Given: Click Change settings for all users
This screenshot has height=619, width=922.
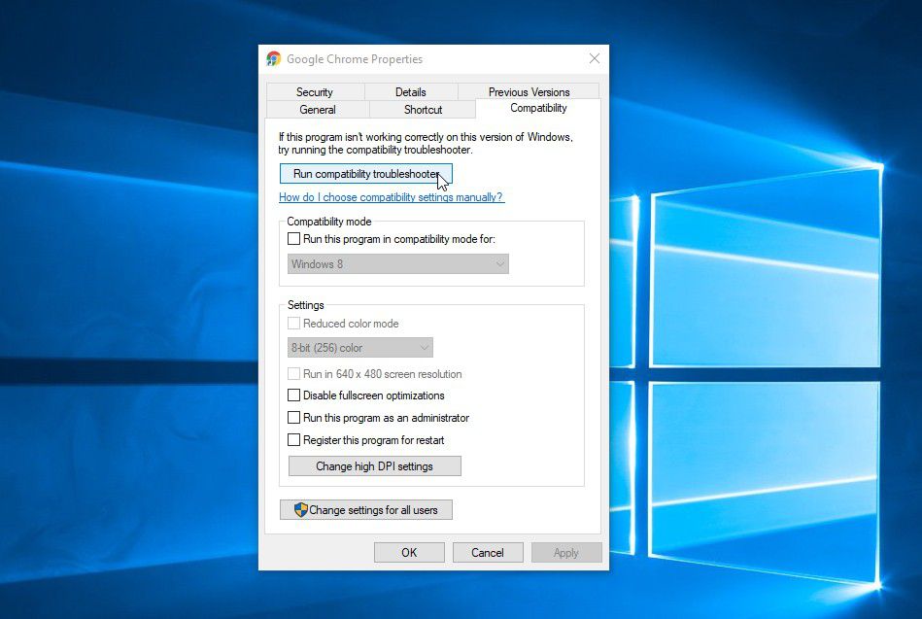Looking at the screenshot, I should point(365,509).
